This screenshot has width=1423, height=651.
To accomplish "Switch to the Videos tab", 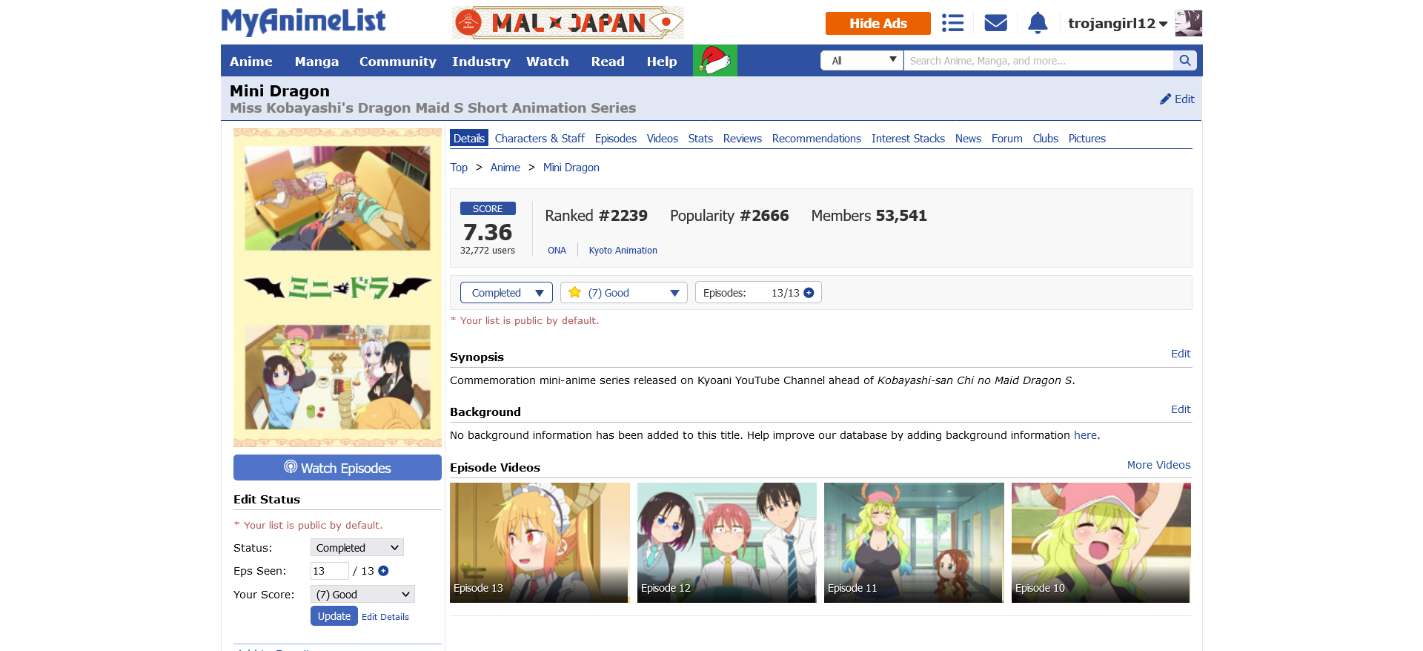I will (663, 139).
